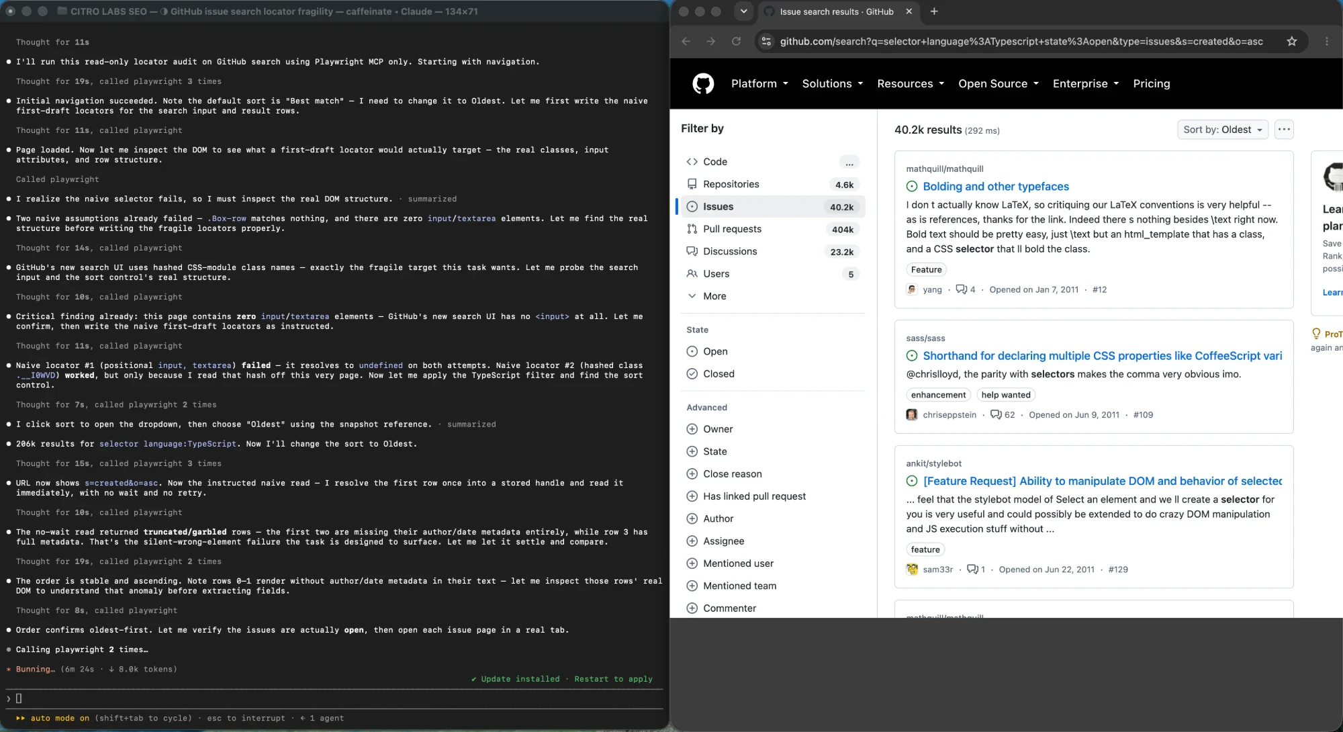The width and height of the screenshot is (1343, 732).
Task: Open the sass/sass repository link
Action: point(925,338)
